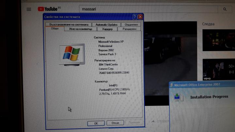The image size is (235, 132).
Task: Click the Следва heading
Action: (208, 24)
